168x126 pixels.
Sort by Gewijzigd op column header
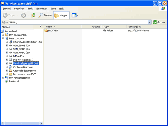click(x=139, y=27)
